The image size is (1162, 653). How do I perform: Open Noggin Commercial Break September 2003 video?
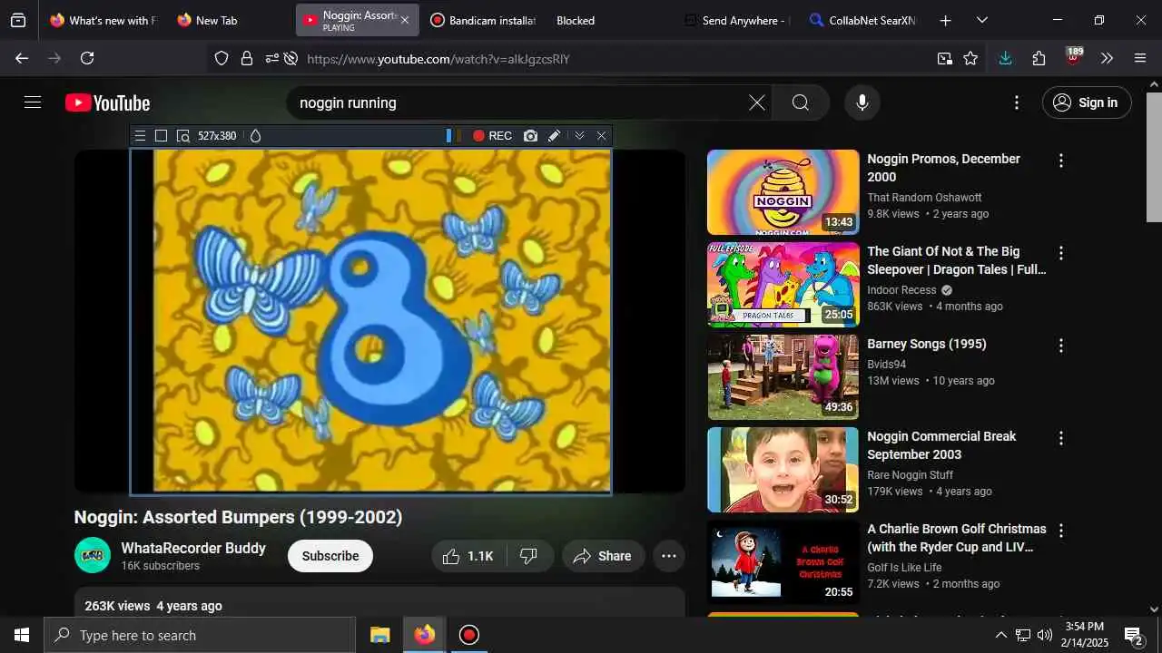941,445
